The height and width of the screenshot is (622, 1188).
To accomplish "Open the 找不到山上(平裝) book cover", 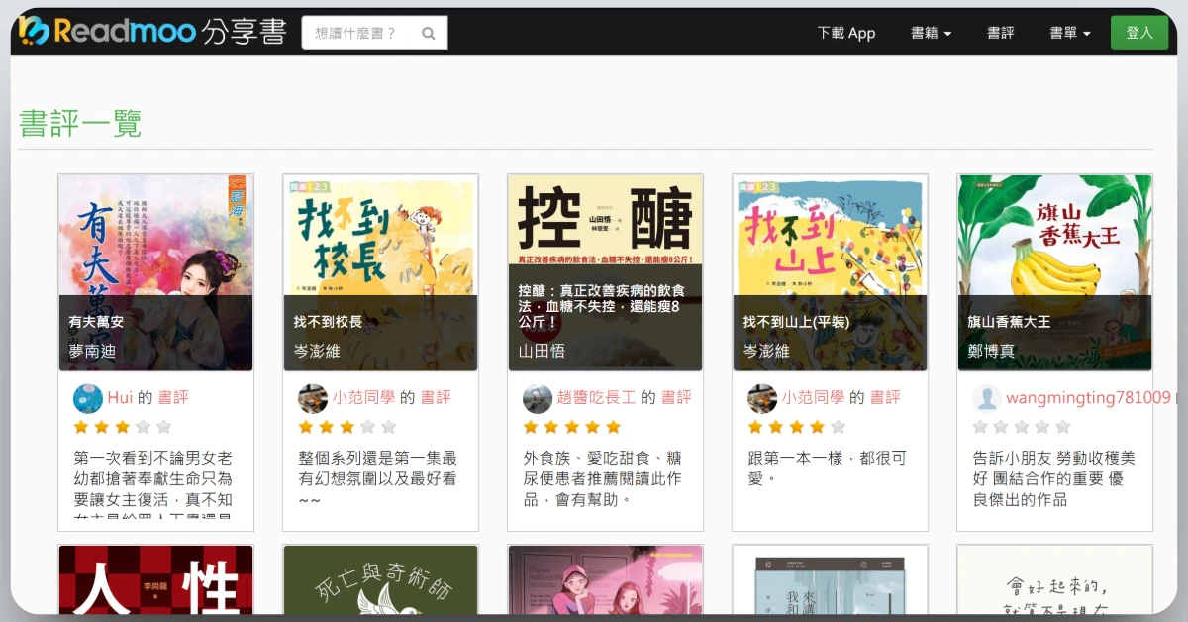I will coord(830,272).
